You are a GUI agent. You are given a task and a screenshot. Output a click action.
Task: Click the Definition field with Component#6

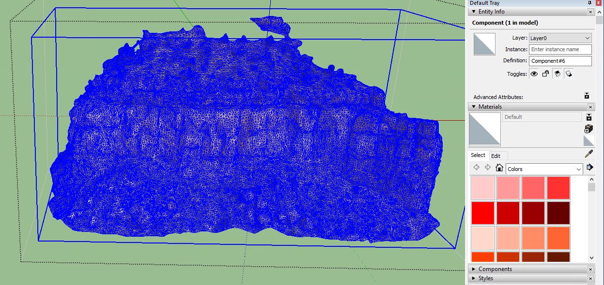pyautogui.click(x=560, y=61)
